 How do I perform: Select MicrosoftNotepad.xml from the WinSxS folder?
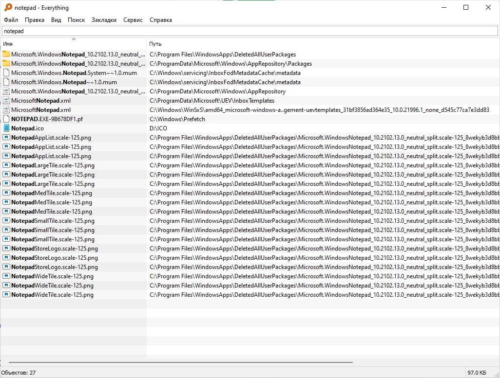(41, 110)
